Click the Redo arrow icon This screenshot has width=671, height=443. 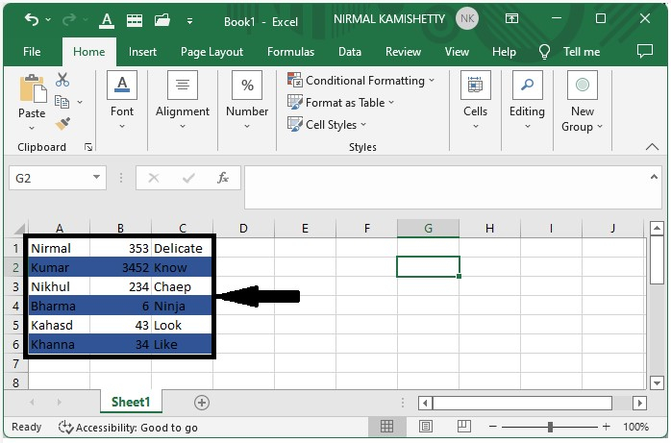(69, 19)
